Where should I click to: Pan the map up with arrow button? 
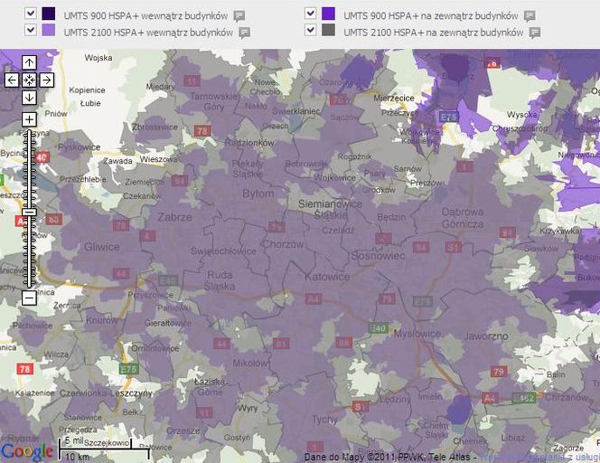coord(29,62)
